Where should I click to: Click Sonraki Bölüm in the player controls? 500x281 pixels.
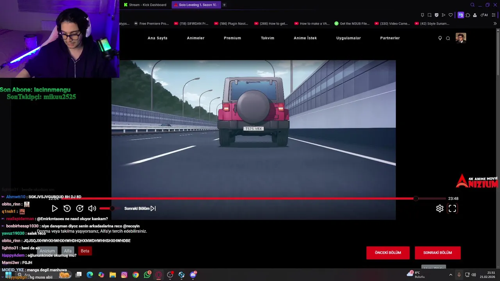click(x=140, y=208)
